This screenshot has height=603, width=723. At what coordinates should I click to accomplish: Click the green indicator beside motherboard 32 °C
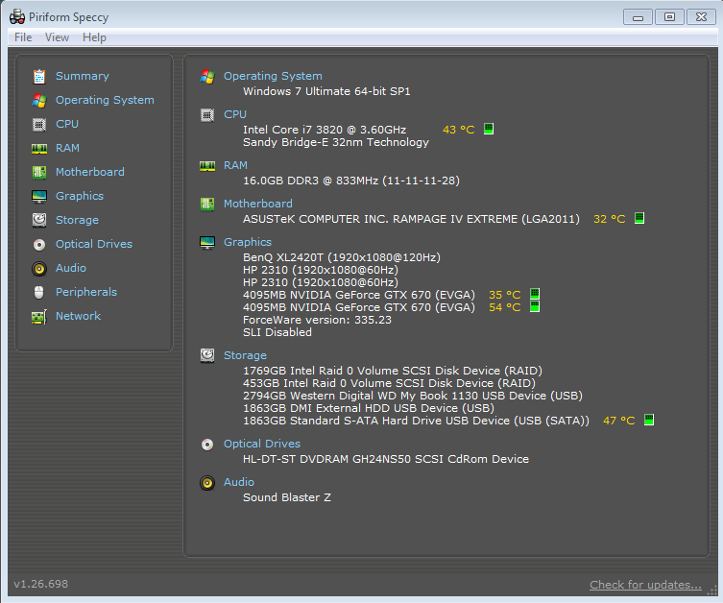point(639,218)
